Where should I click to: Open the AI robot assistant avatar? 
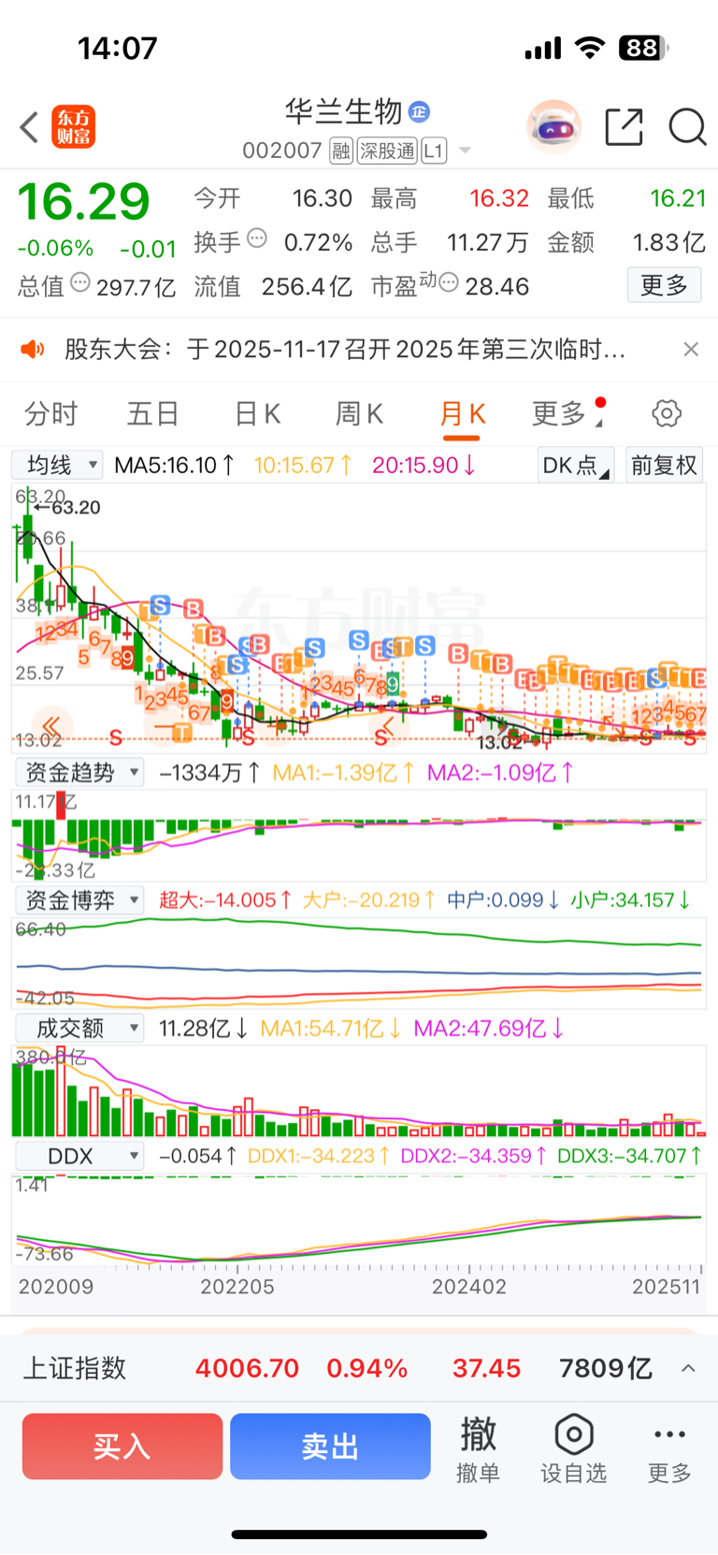[553, 126]
